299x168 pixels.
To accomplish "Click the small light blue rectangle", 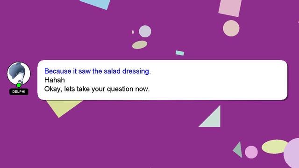I will (180, 53).
